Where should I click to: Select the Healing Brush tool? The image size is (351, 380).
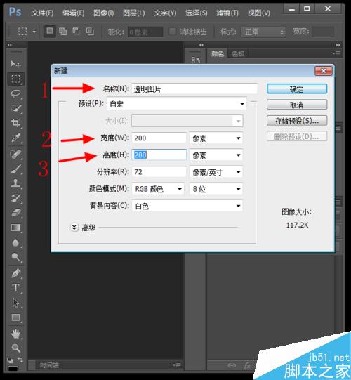[15, 154]
